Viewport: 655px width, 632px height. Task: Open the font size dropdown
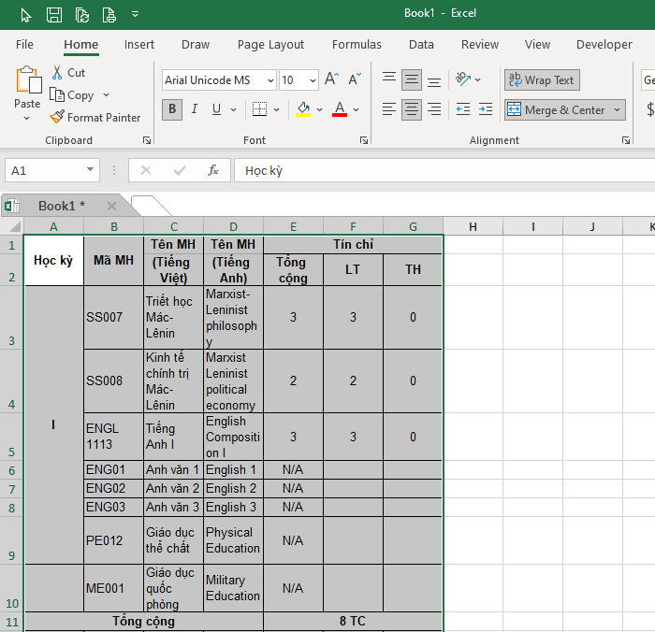[x=312, y=80]
